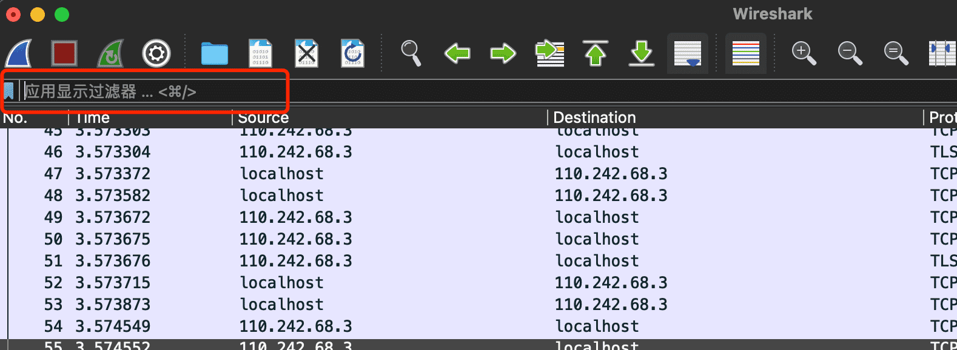
Task: Stop capturing packets with red square
Action: pyautogui.click(x=64, y=53)
